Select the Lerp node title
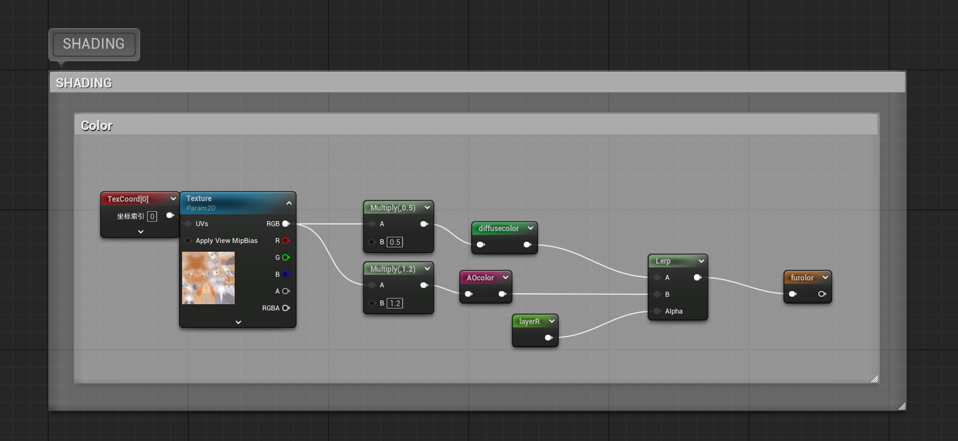The image size is (958, 441). pos(663,261)
